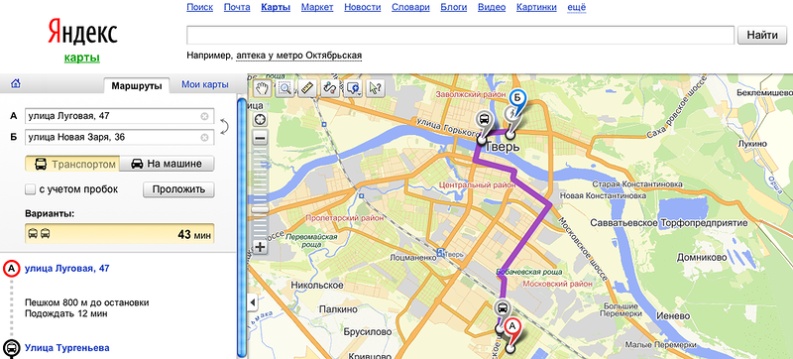Select the ruler distance tool
Image resolution: width=793 pixels, height=359 pixels.
point(307,88)
